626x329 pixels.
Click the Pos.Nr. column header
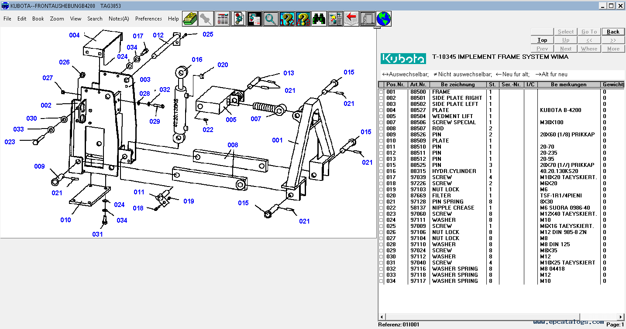(x=396, y=85)
